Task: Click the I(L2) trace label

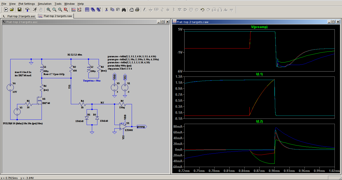Action: coord(259,121)
